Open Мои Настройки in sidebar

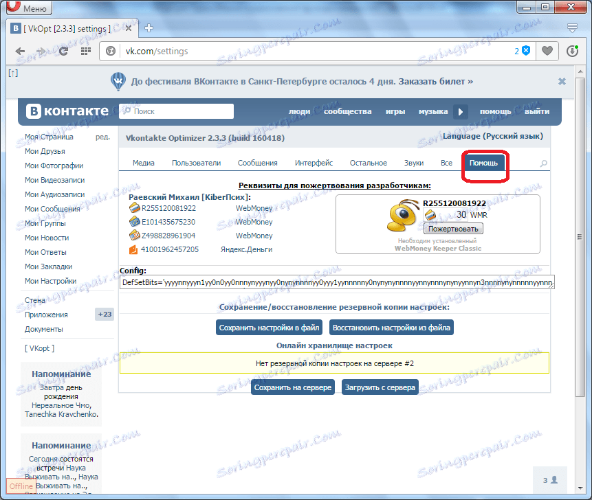[51, 281]
